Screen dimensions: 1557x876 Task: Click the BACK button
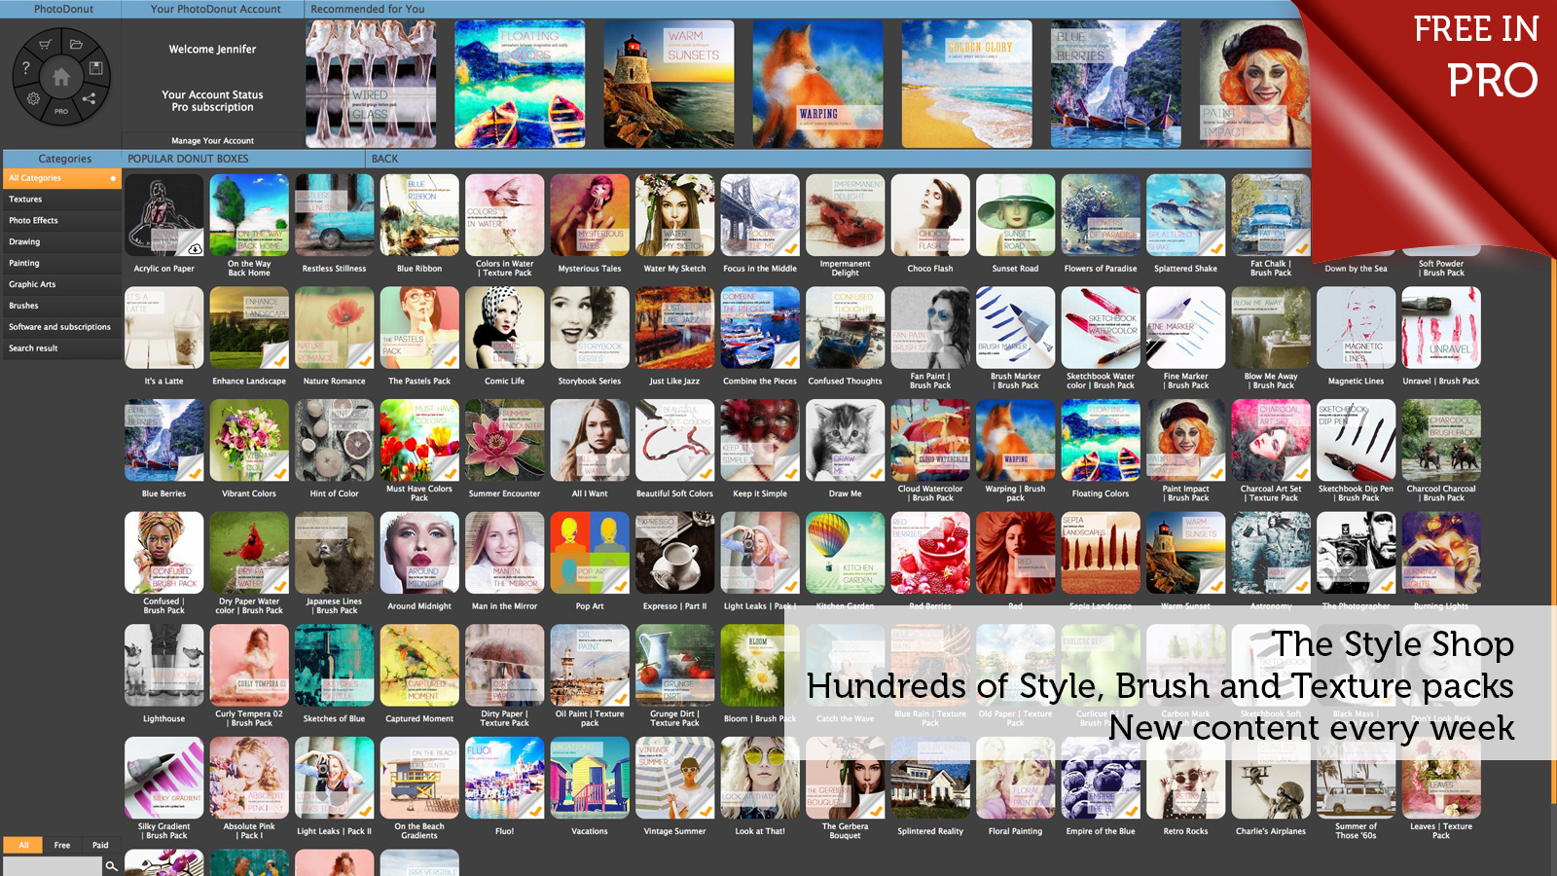384,159
